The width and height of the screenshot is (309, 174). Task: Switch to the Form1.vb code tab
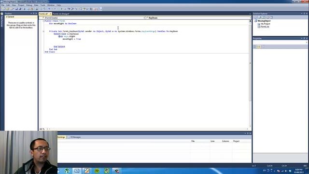click(x=43, y=14)
